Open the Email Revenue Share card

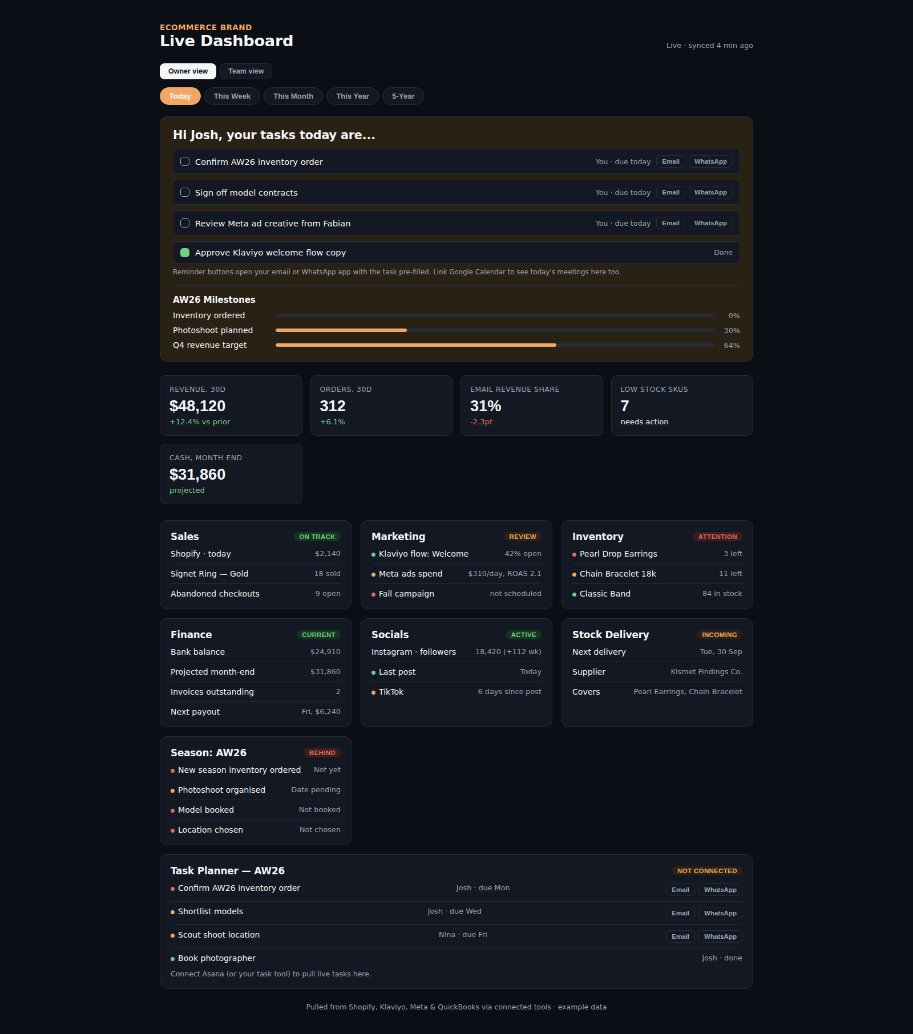pyautogui.click(x=532, y=406)
